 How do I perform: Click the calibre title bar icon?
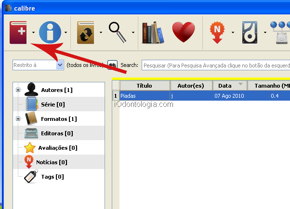click(x=9, y=8)
